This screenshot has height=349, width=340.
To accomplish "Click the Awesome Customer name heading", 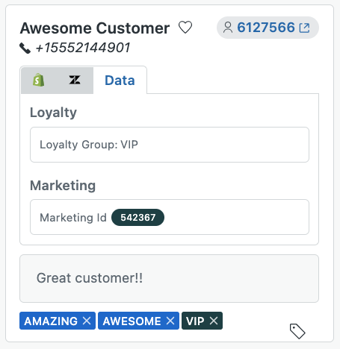I will click(x=95, y=28).
